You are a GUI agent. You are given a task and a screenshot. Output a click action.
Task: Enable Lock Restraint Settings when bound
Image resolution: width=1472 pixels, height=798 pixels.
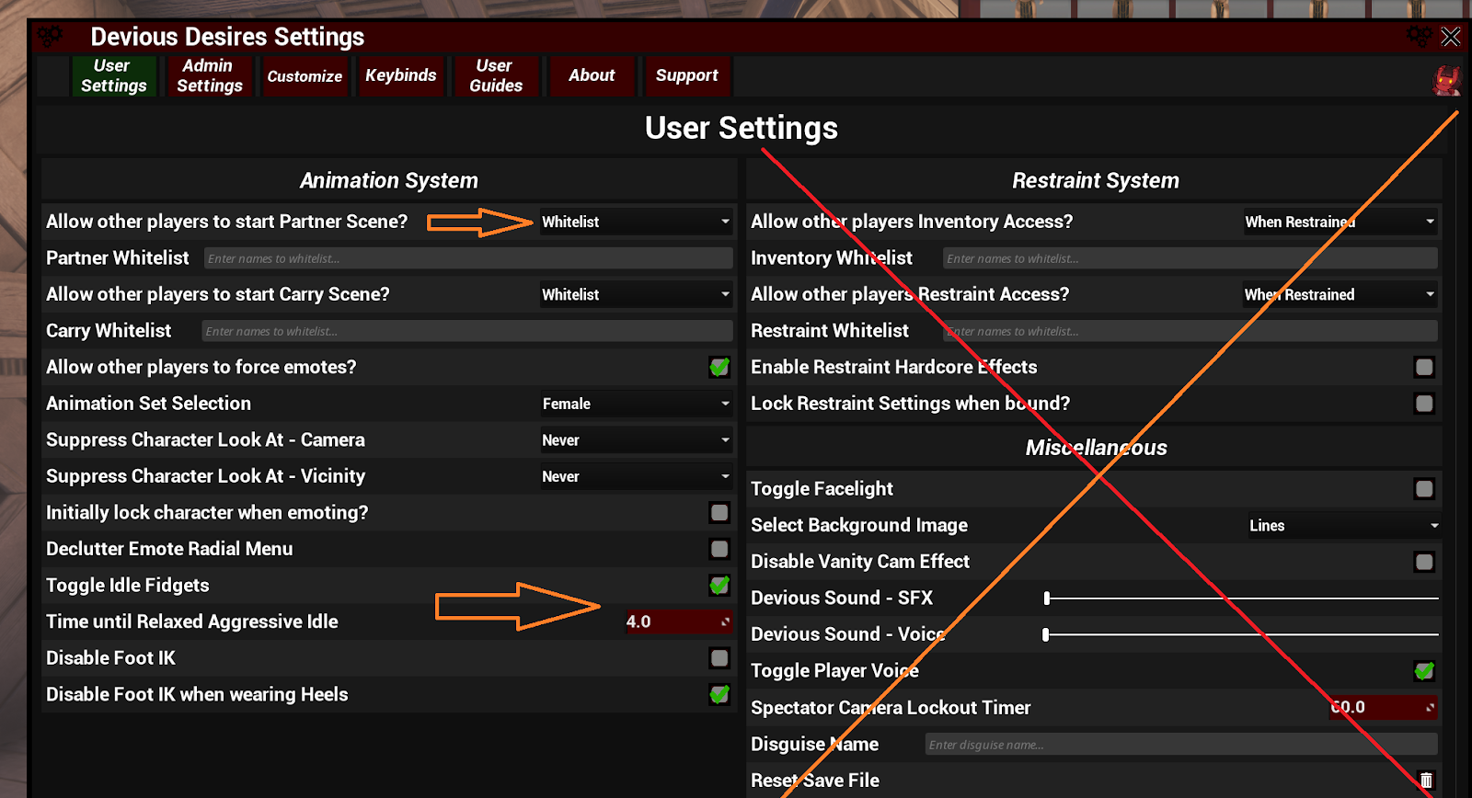(x=1424, y=403)
